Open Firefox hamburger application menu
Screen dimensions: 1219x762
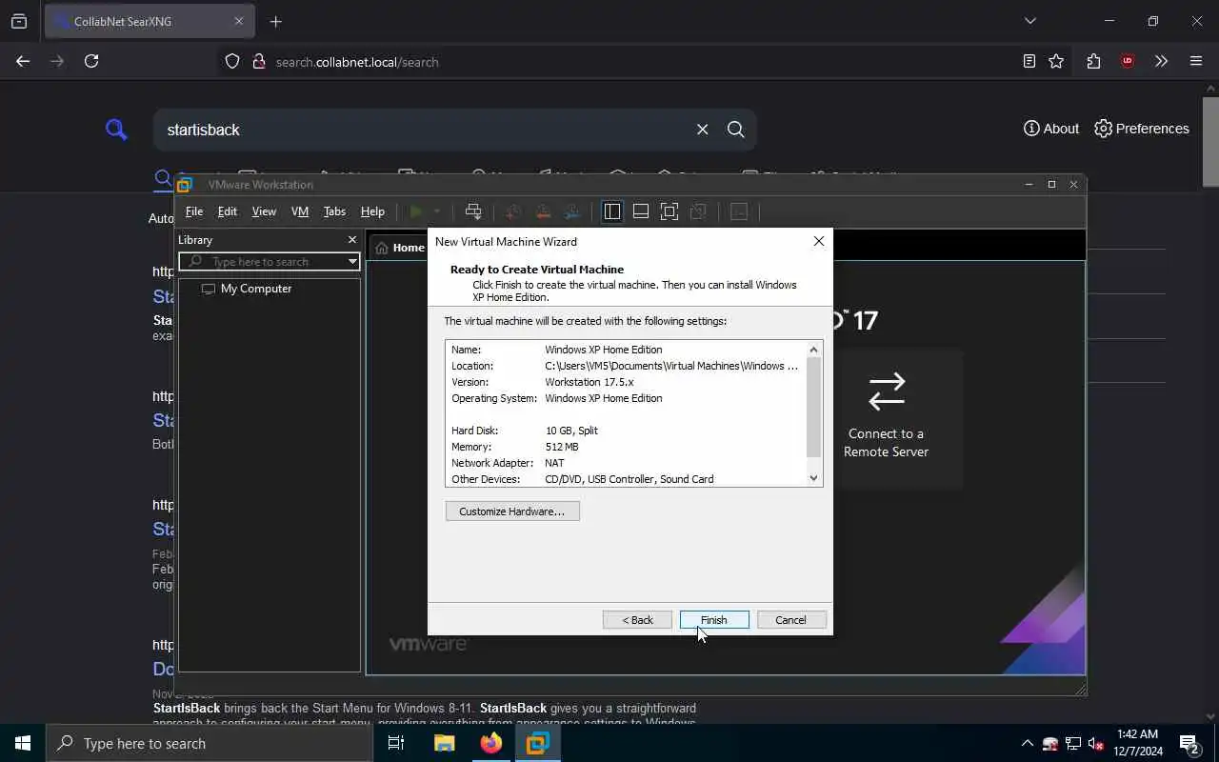[1196, 61]
